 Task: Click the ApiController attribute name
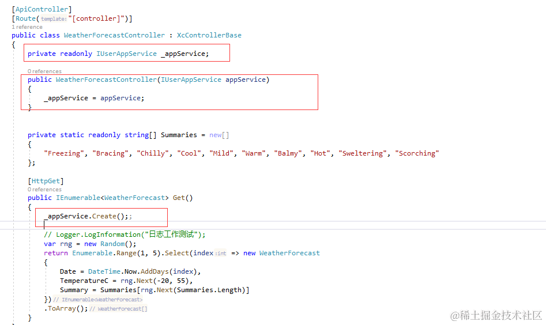point(42,9)
